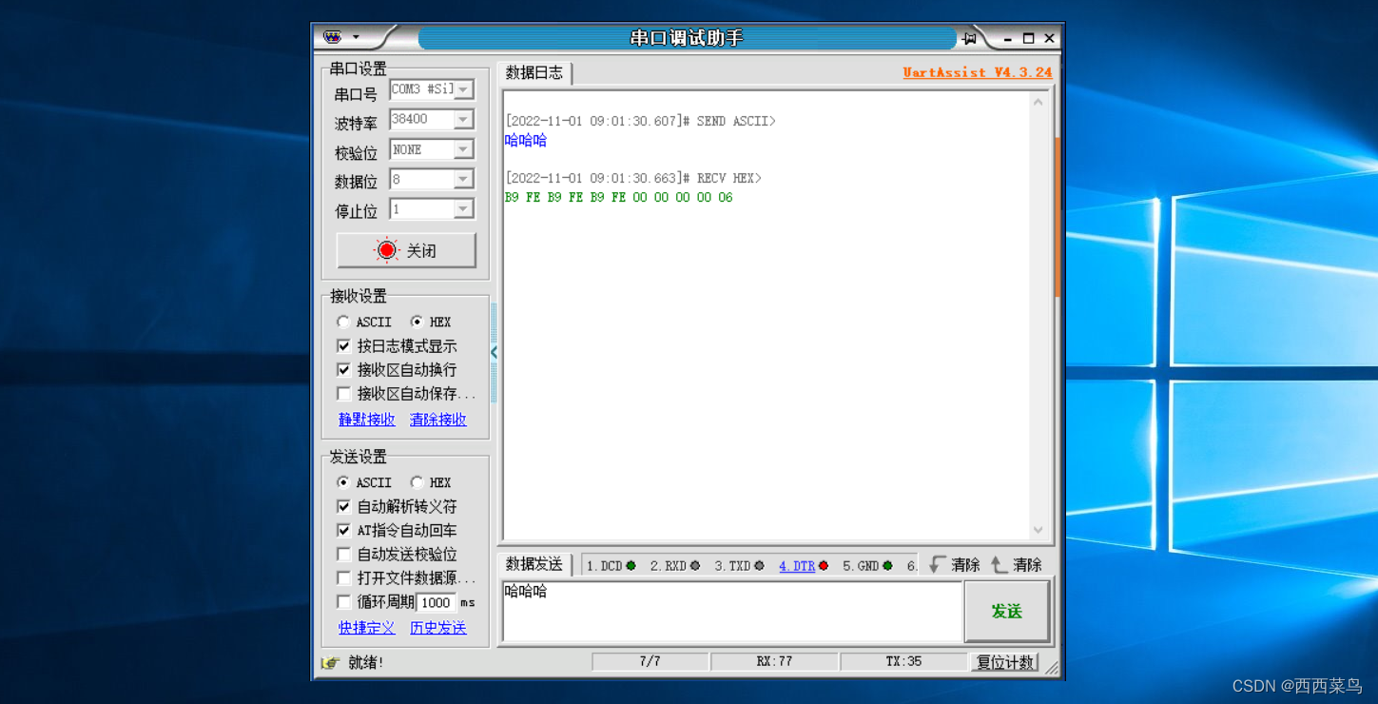This screenshot has width=1378, height=704.
Task: Enable 自动发送校验位 checkbox
Action: coord(344,554)
